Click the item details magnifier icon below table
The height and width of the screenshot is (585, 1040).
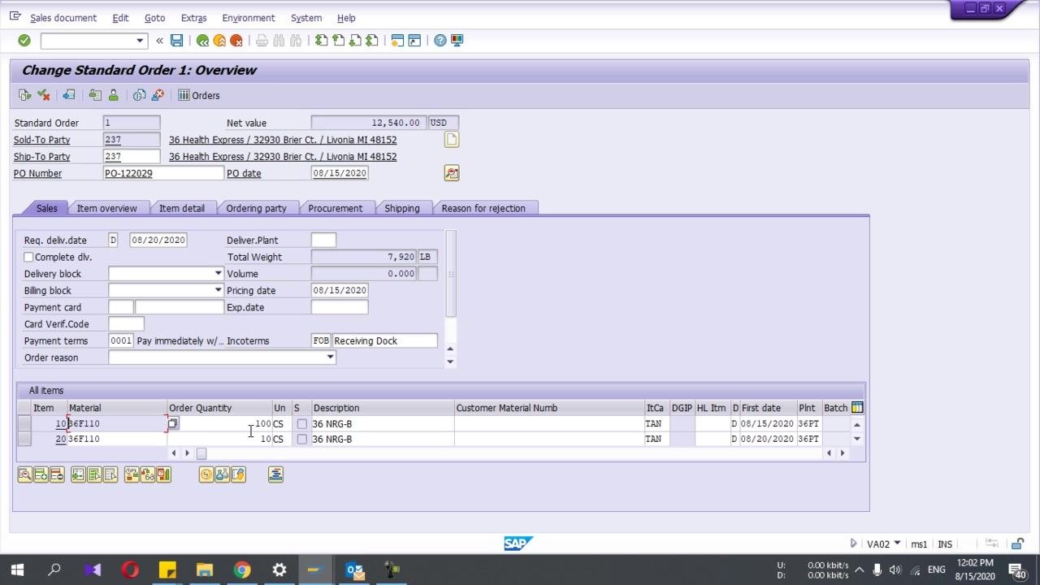[x=24, y=474]
